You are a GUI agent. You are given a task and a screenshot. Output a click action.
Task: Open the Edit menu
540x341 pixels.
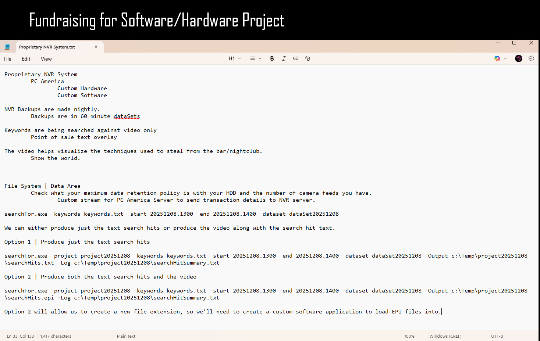click(x=26, y=59)
